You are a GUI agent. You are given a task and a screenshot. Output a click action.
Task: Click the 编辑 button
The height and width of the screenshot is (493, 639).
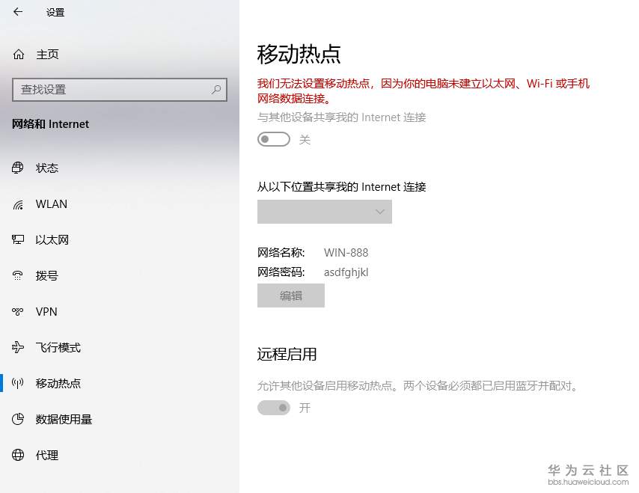click(290, 296)
